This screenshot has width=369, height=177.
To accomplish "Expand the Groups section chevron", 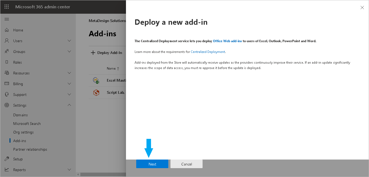I will point(69,52).
